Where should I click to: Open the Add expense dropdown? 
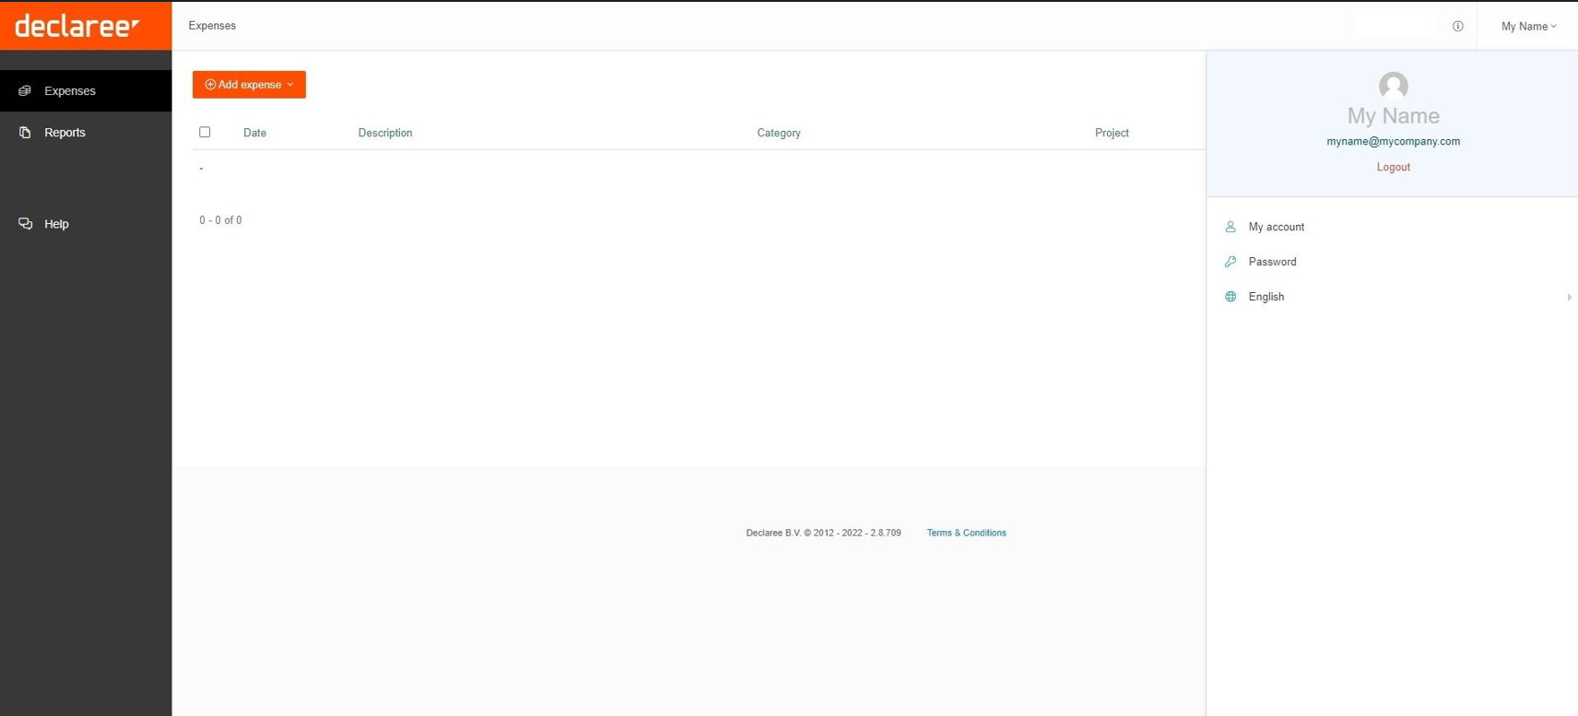tap(249, 85)
